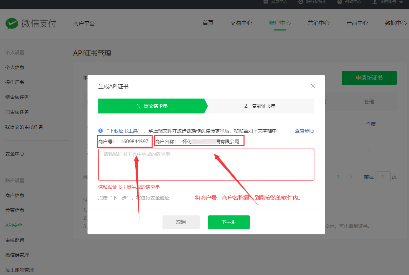Viewport: 409px width, 275px height.
Task: Select step 2 复制证书串
Action: pyautogui.click(x=260, y=106)
